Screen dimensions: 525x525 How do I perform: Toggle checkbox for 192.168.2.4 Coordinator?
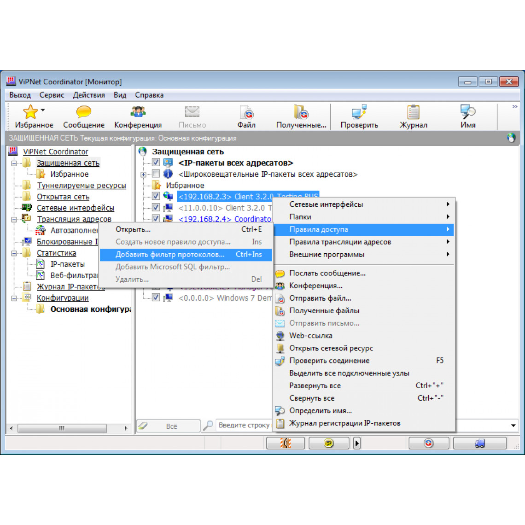point(156,219)
